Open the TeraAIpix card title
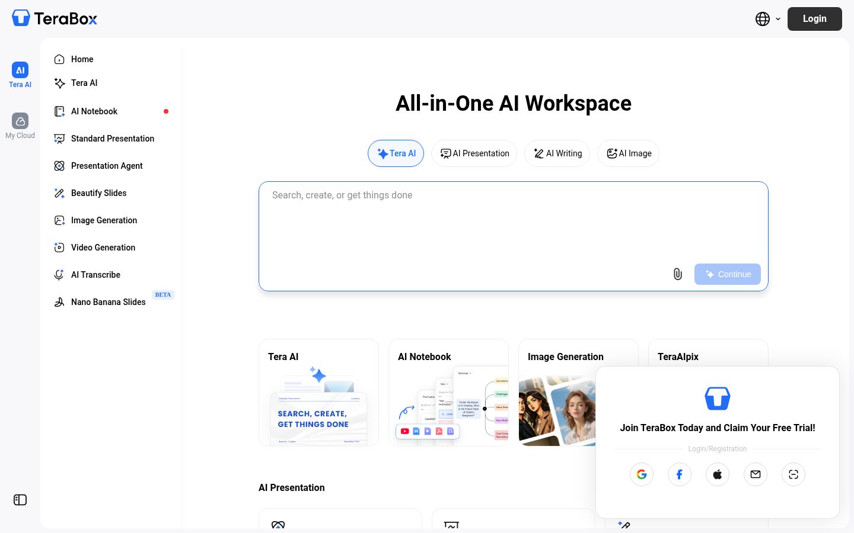The width and height of the screenshot is (854, 533). (678, 357)
